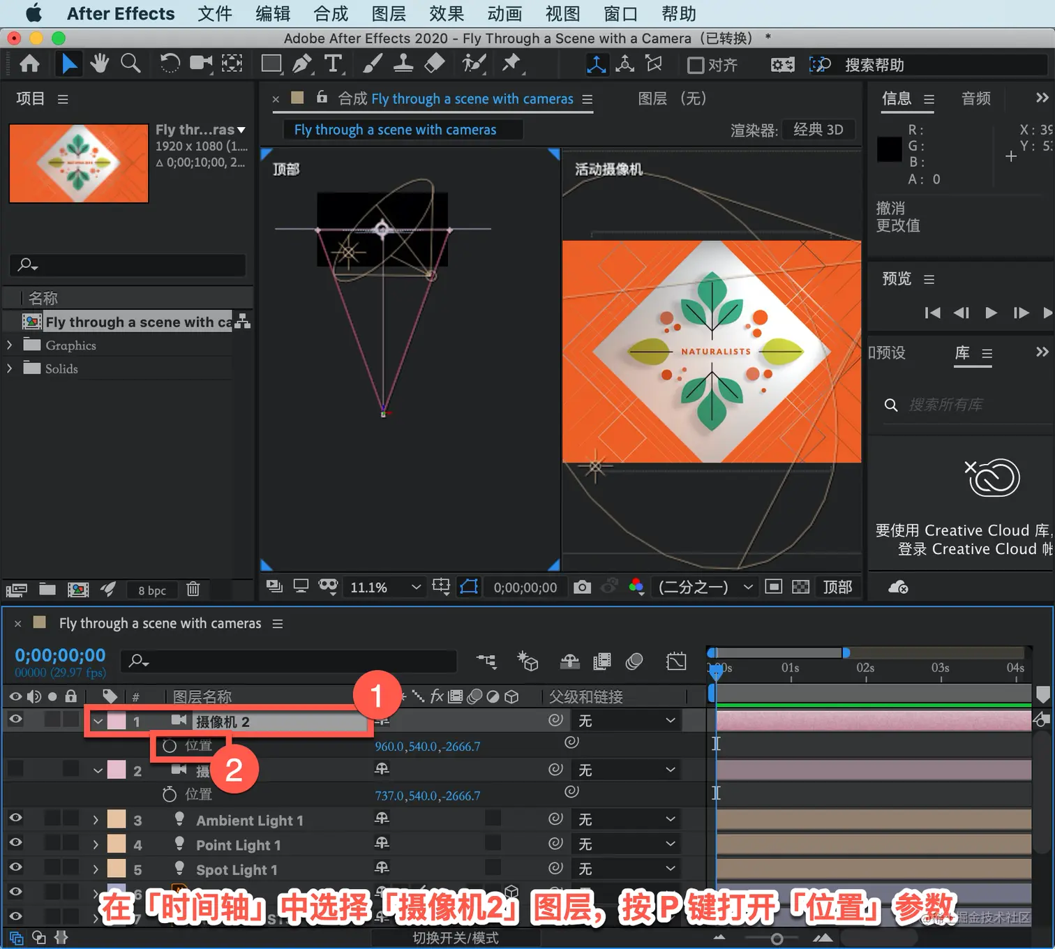
Task: Expand the Solids folder
Action: click(9, 368)
